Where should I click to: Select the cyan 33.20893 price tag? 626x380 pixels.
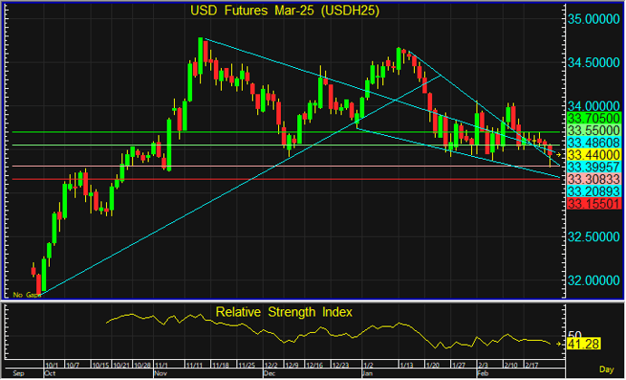coord(592,193)
